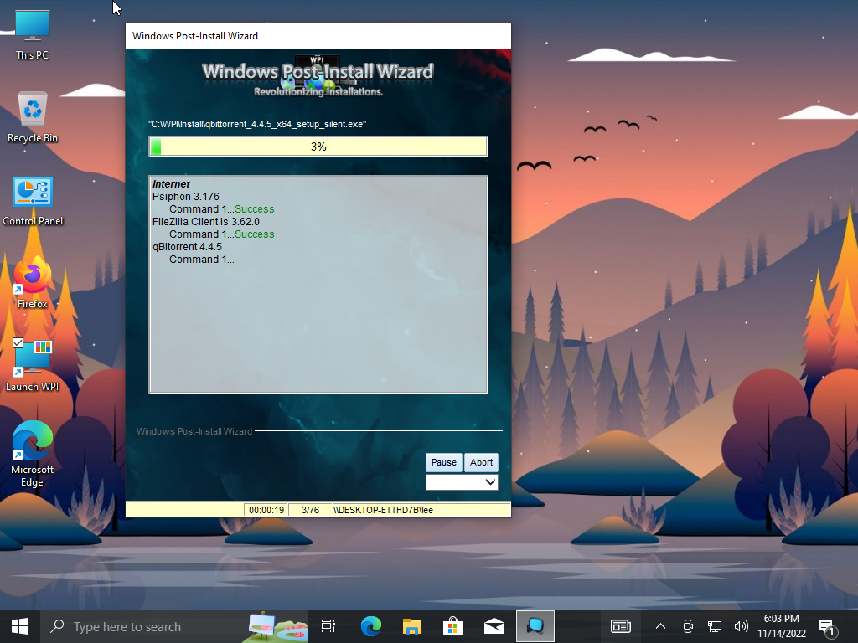Open the Mail app from taskbar
The width and height of the screenshot is (858, 643).
tap(494, 626)
